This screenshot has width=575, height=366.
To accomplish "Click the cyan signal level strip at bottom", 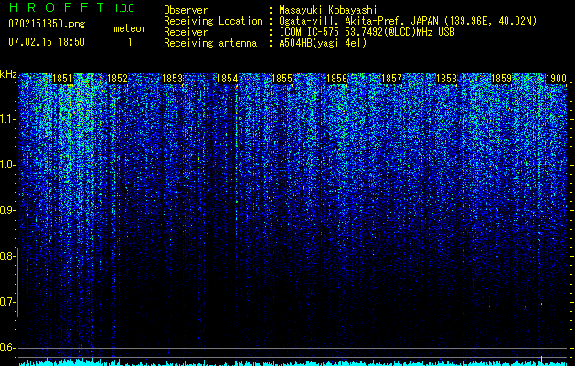I will [293, 363].
